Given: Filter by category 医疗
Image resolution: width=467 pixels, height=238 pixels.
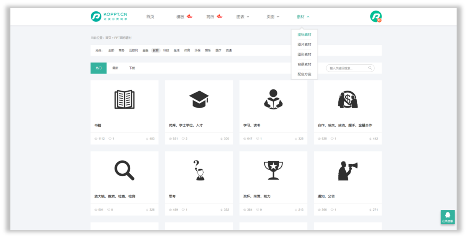Looking at the screenshot, I should [218, 50].
